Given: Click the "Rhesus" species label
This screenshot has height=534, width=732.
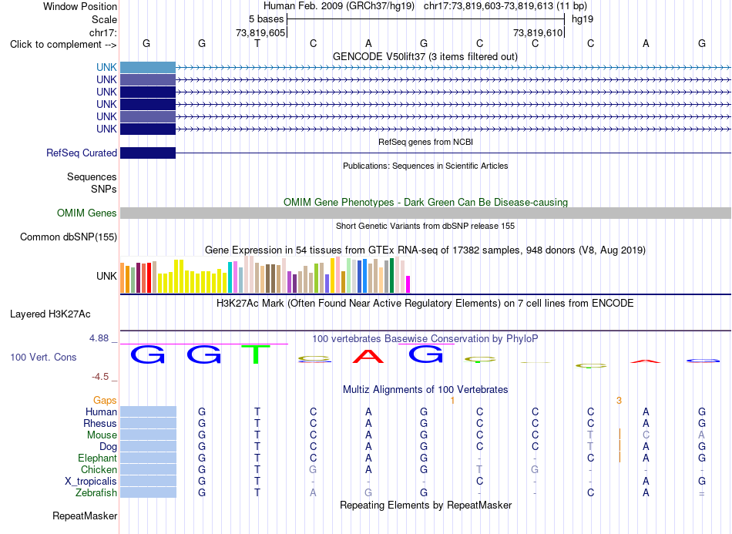Looking at the screenshot, I should [100, 423].
